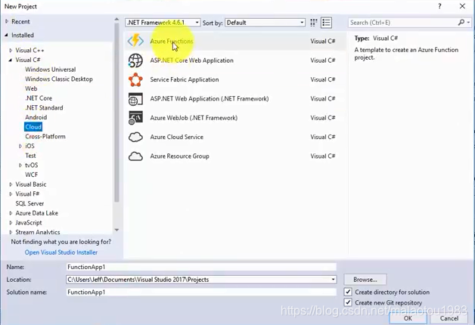Expand the Recent node
Viewport: 475px width, 325px height.
7,21
